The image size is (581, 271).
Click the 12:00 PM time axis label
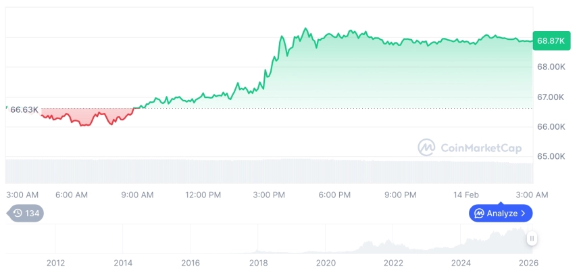(x=203, y=195)
